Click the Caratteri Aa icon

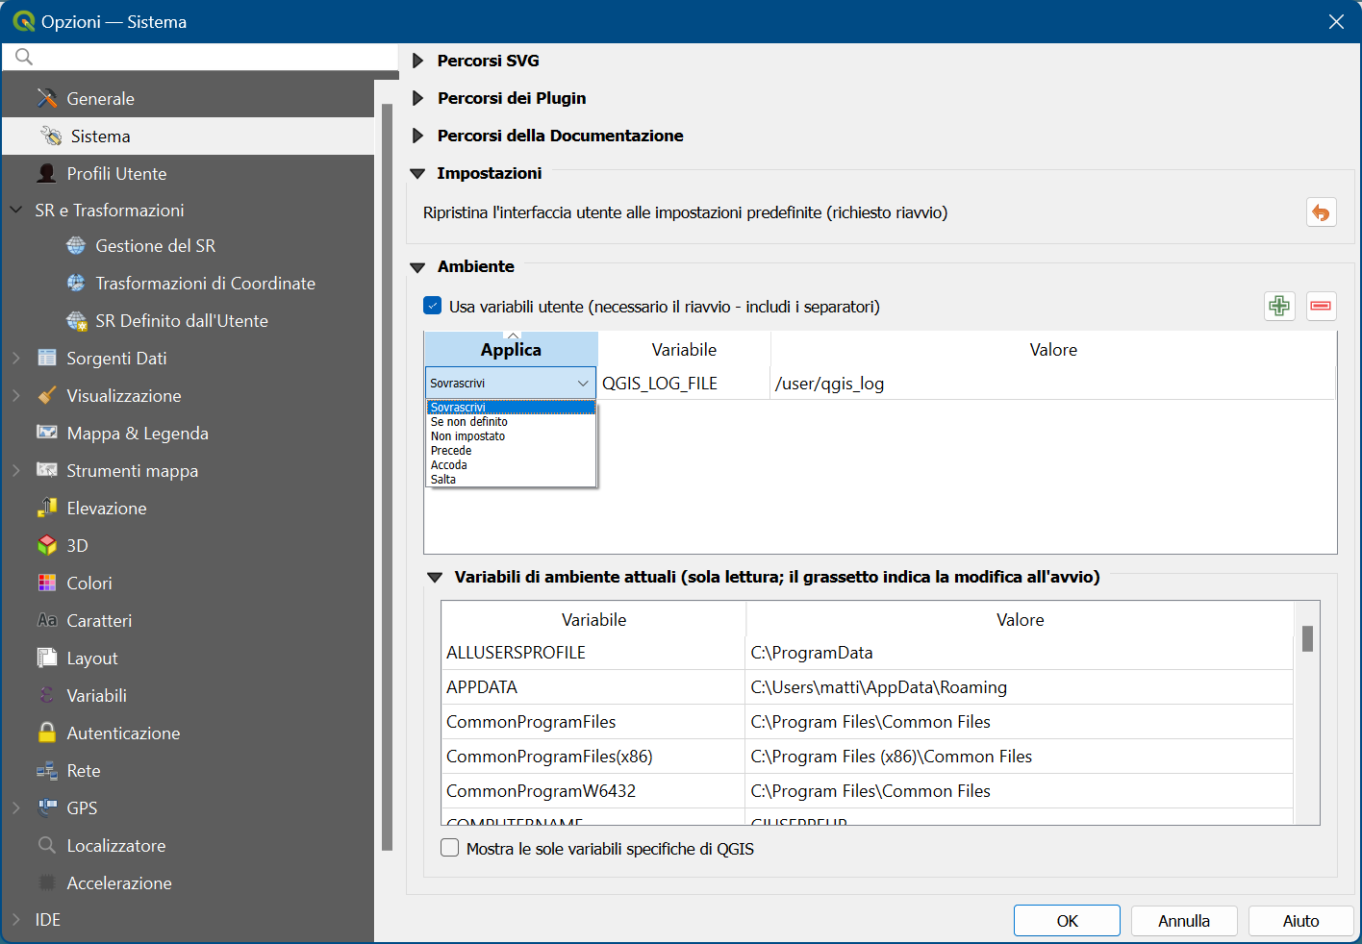coord(47,620)
